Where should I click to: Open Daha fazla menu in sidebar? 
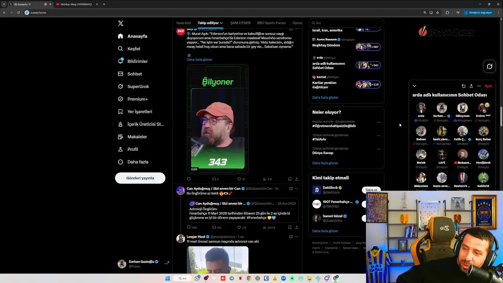[x=133, y=162]
